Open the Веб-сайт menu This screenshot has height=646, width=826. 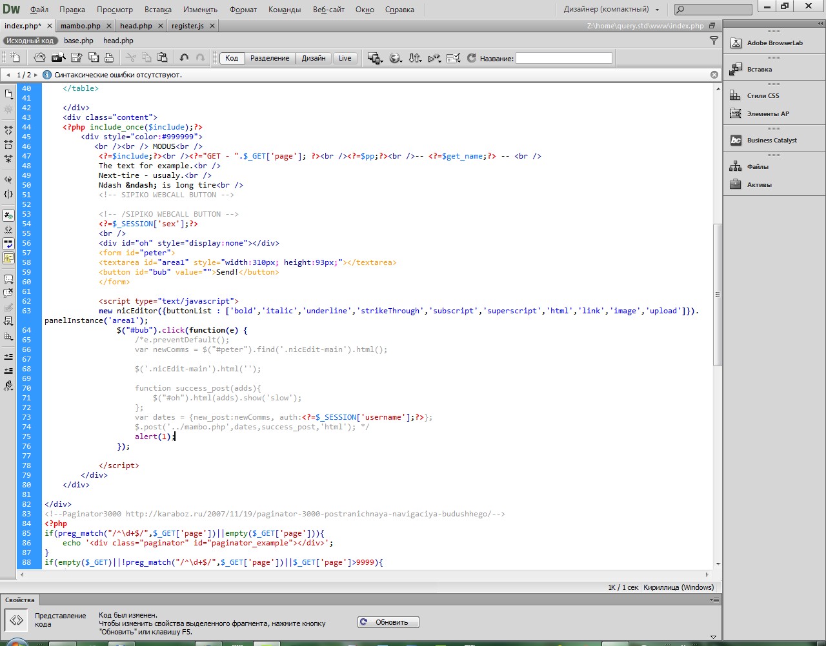328,10
